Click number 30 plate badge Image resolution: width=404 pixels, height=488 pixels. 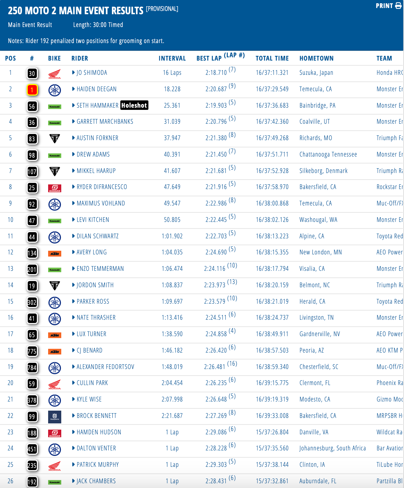point(32,74)
